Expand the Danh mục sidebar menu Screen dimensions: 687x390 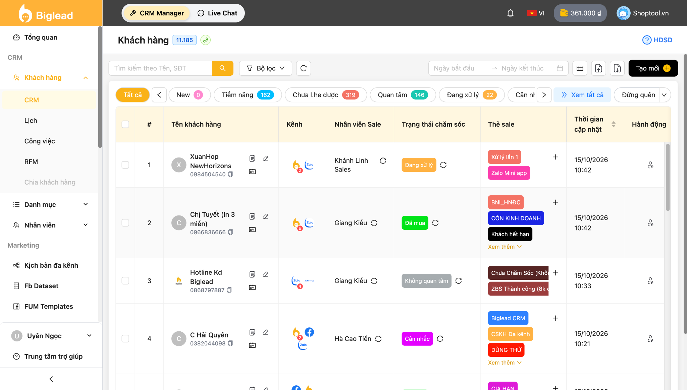(86, 204)
